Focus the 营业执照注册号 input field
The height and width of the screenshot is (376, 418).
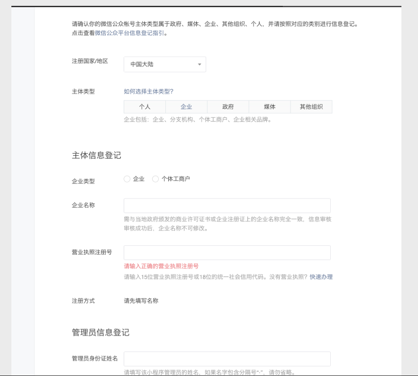(x=227, y=252)
